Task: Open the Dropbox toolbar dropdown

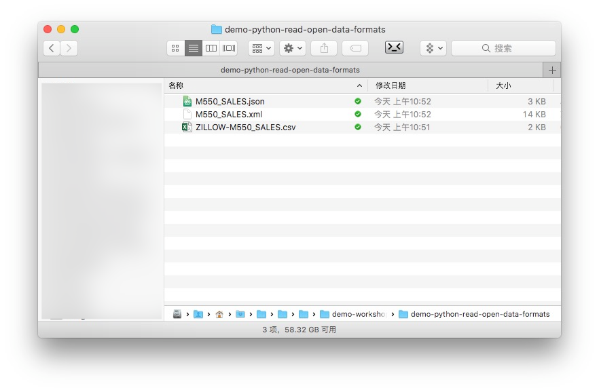Action: (x=433, y=48)
